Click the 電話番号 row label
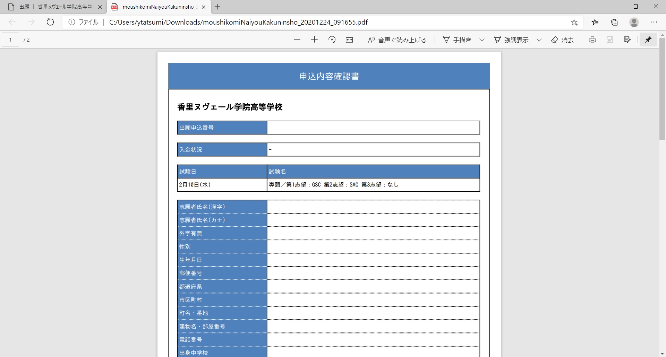The width and height of the screenshot is (666, 357). pyautogui.click(x=222, y=340)
